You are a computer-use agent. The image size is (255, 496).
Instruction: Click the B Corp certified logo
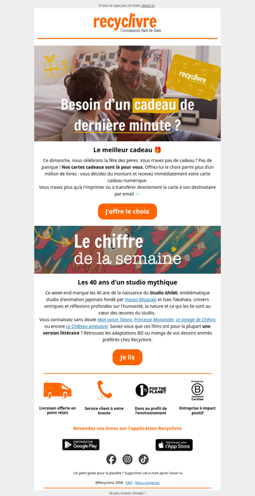197,390
